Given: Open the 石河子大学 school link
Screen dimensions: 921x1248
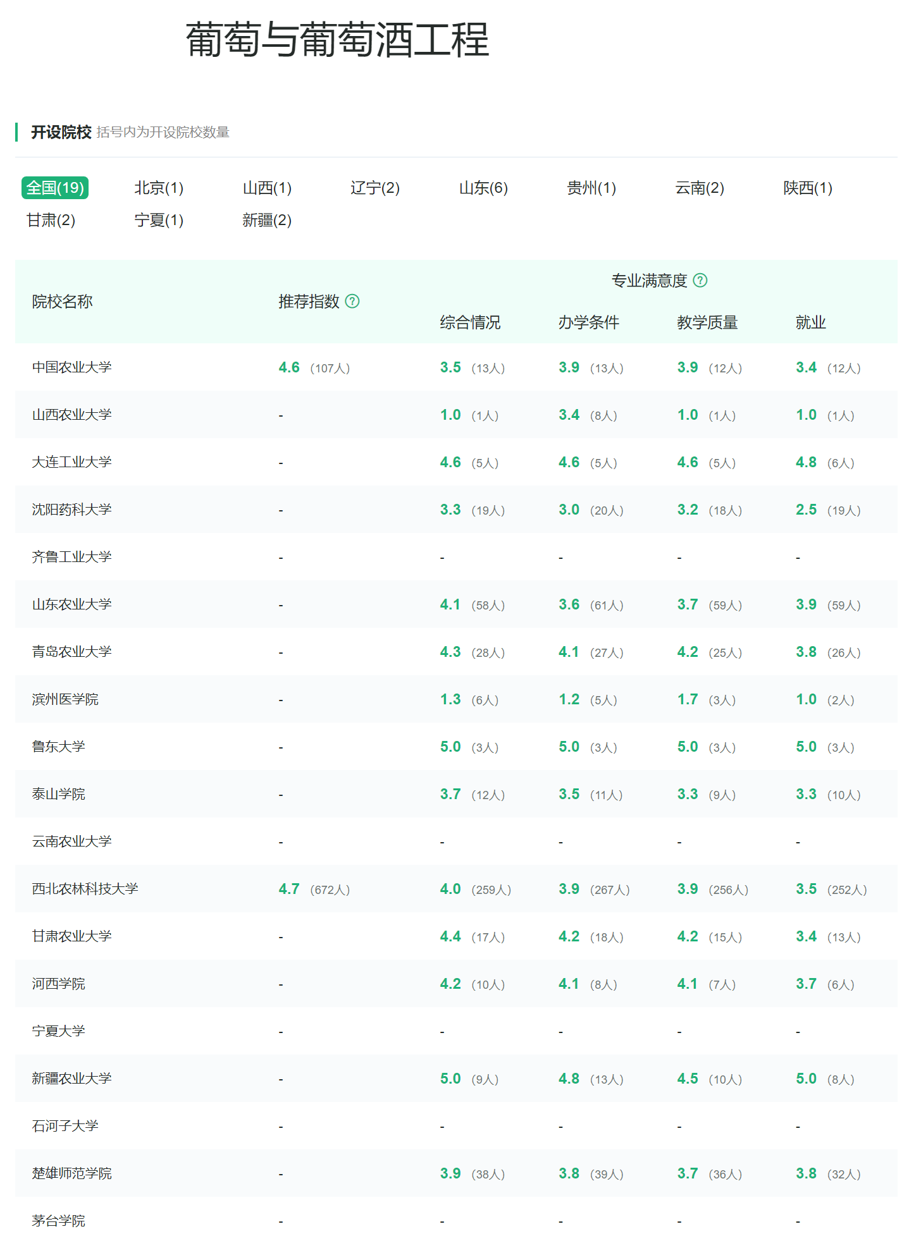Looking at the screenshot, I should coord(65,1126).
